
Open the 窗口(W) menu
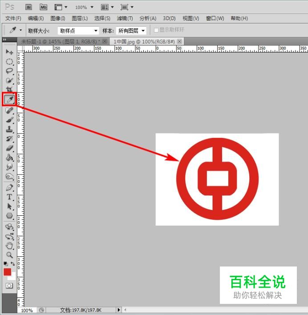pyautogui.click(x=215, y=19)
